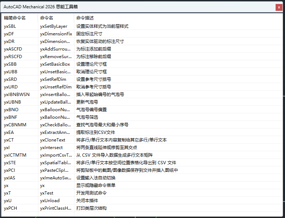
Task: Select the yxUBNB command
Action: coord(12,102)
